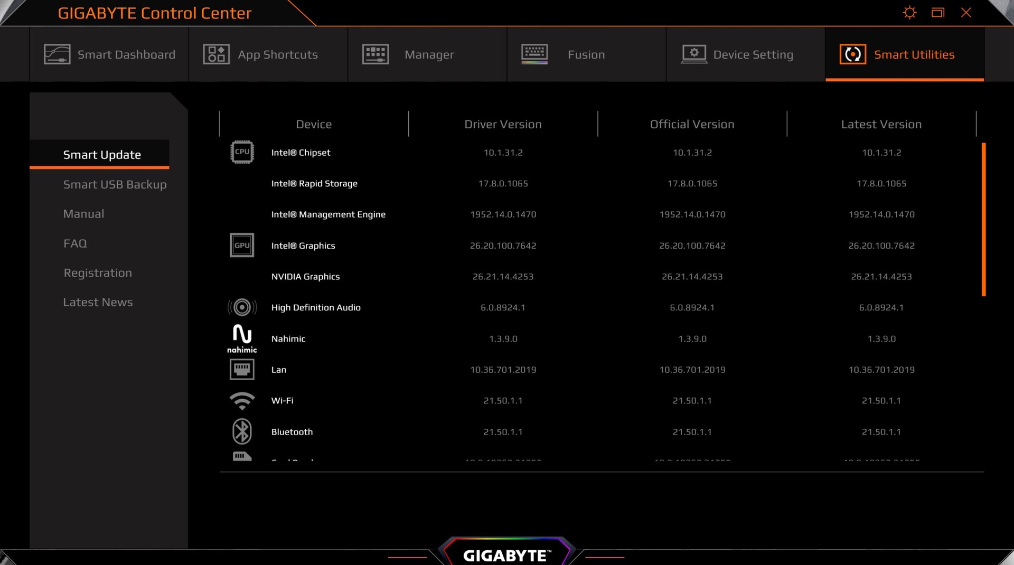Click the Driver Version column header

pos(503,124)
